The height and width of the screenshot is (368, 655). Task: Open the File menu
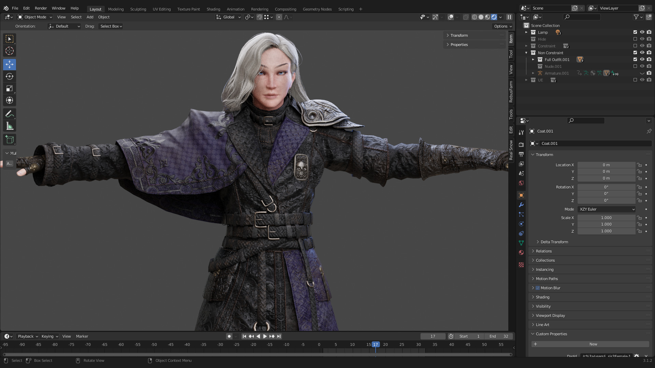point(15,8)
